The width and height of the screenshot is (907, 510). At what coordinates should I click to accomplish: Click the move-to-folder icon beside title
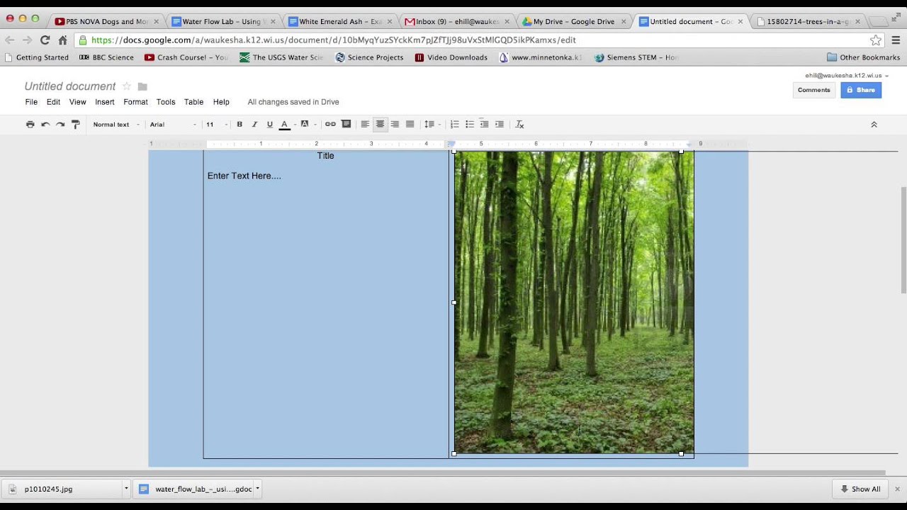(142, 86)
